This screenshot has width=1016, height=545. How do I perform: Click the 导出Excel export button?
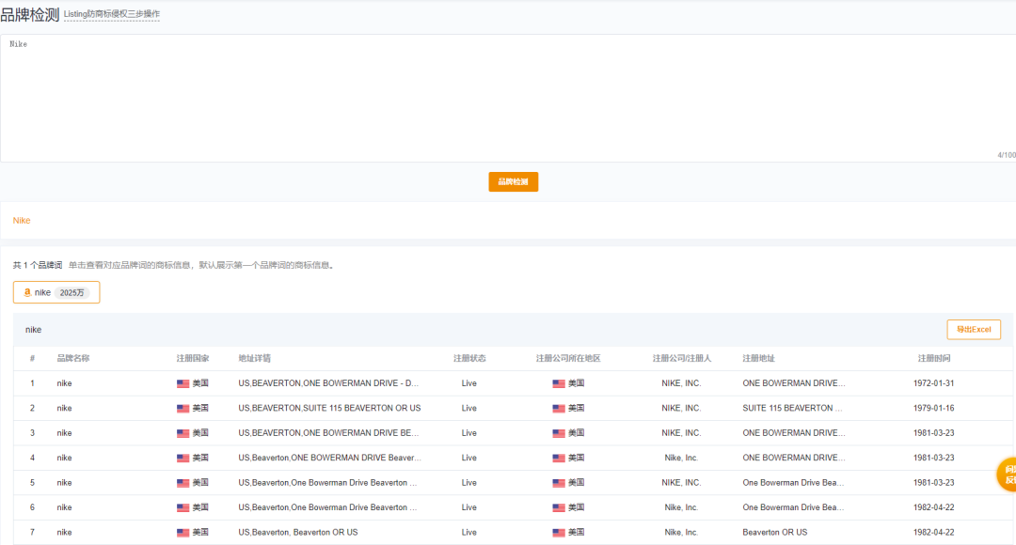pyautogui.click(x=974, y=330)
